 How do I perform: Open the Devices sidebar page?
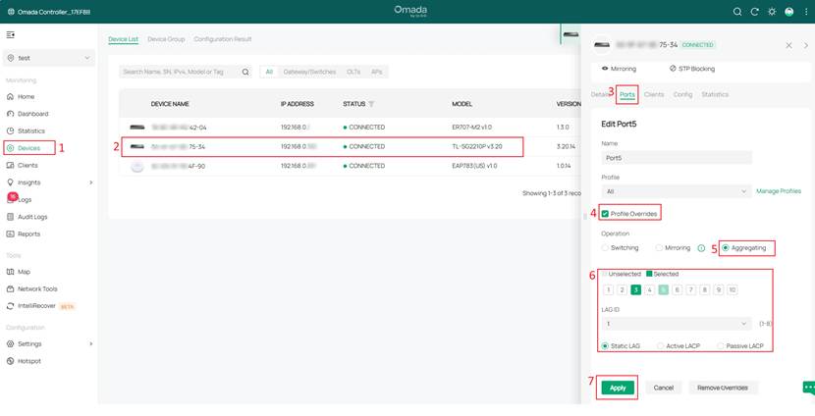pyautogui.click(x=28, y=148)
